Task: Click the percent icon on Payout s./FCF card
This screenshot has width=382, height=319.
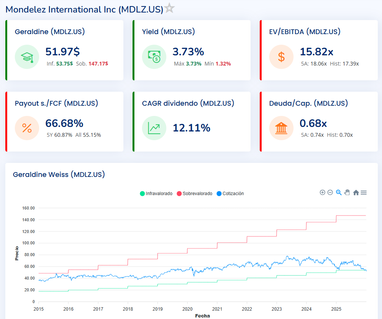Action: pyautogui.click(x=27, y=128)
